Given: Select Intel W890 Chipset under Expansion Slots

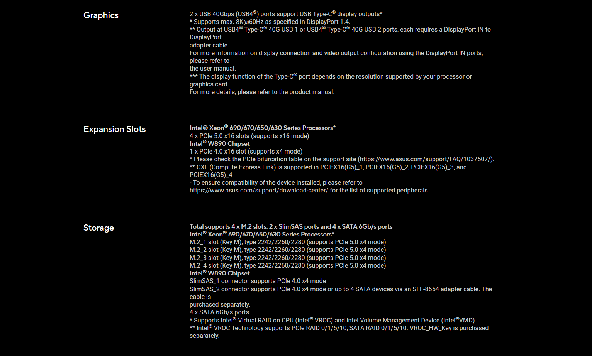Looking at the screenshot, I should 219,144.
